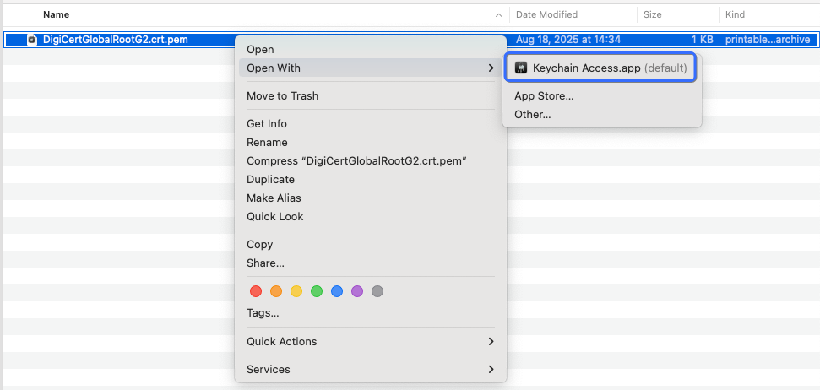The height and width of the screenshot is (390, 820).
Task: Select Move to Trash
Action: tap(282, 95)
